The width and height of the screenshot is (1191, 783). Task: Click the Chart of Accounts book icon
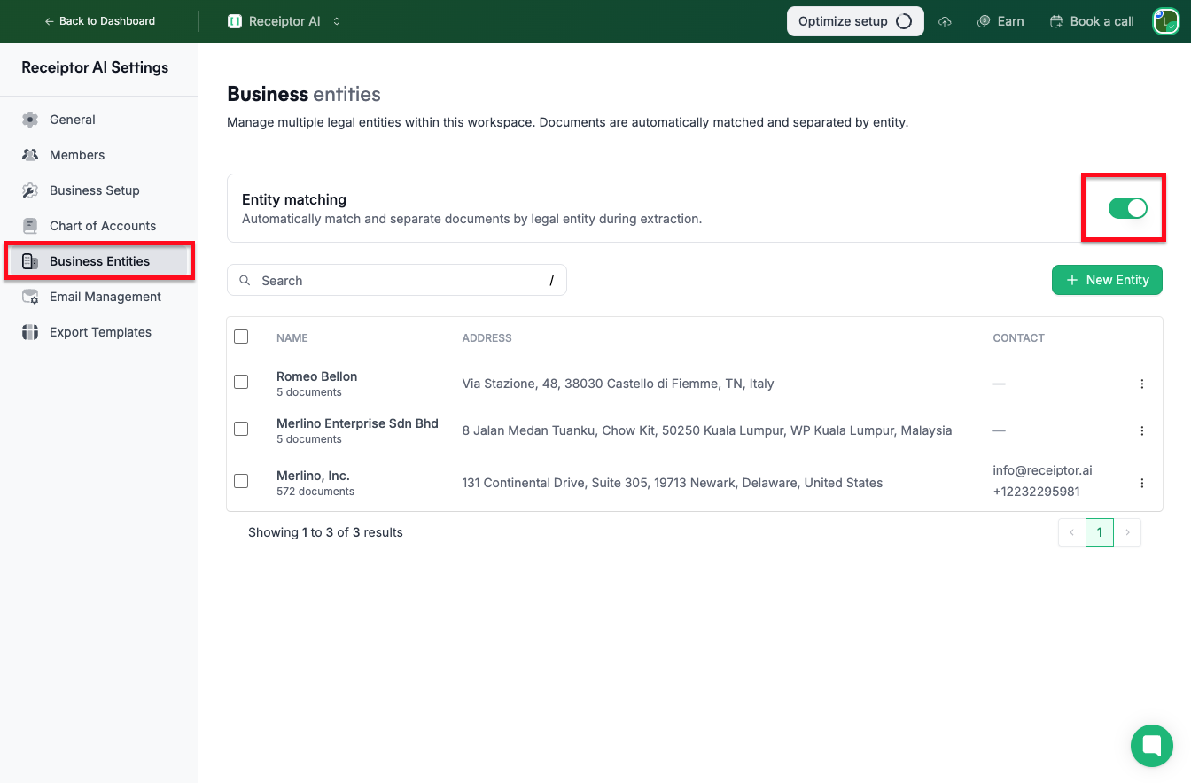pos(30,226)
